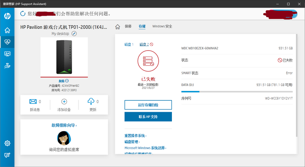Click the HP logo in the sidebar
The image size is (305, 167).
(7, 16)
